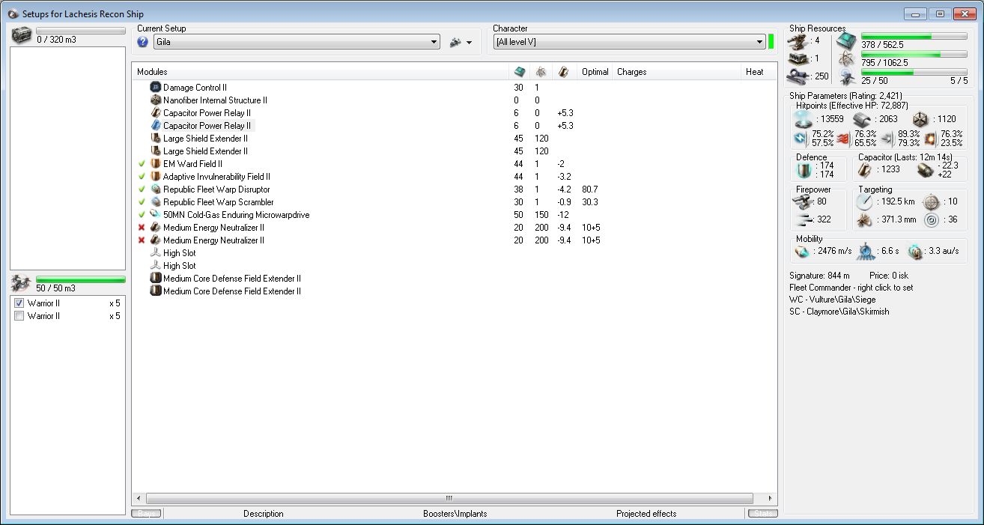Click the full drone bay bar 50 / 50 m3
This screenshot has height=525, width=984.
click(81, 279)
